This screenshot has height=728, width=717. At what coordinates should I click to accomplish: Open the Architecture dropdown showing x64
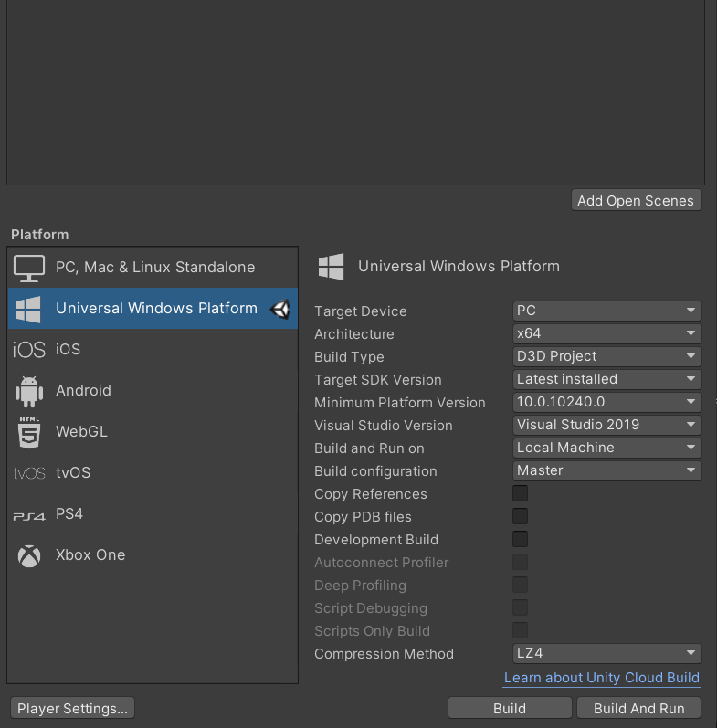[607, 333]
